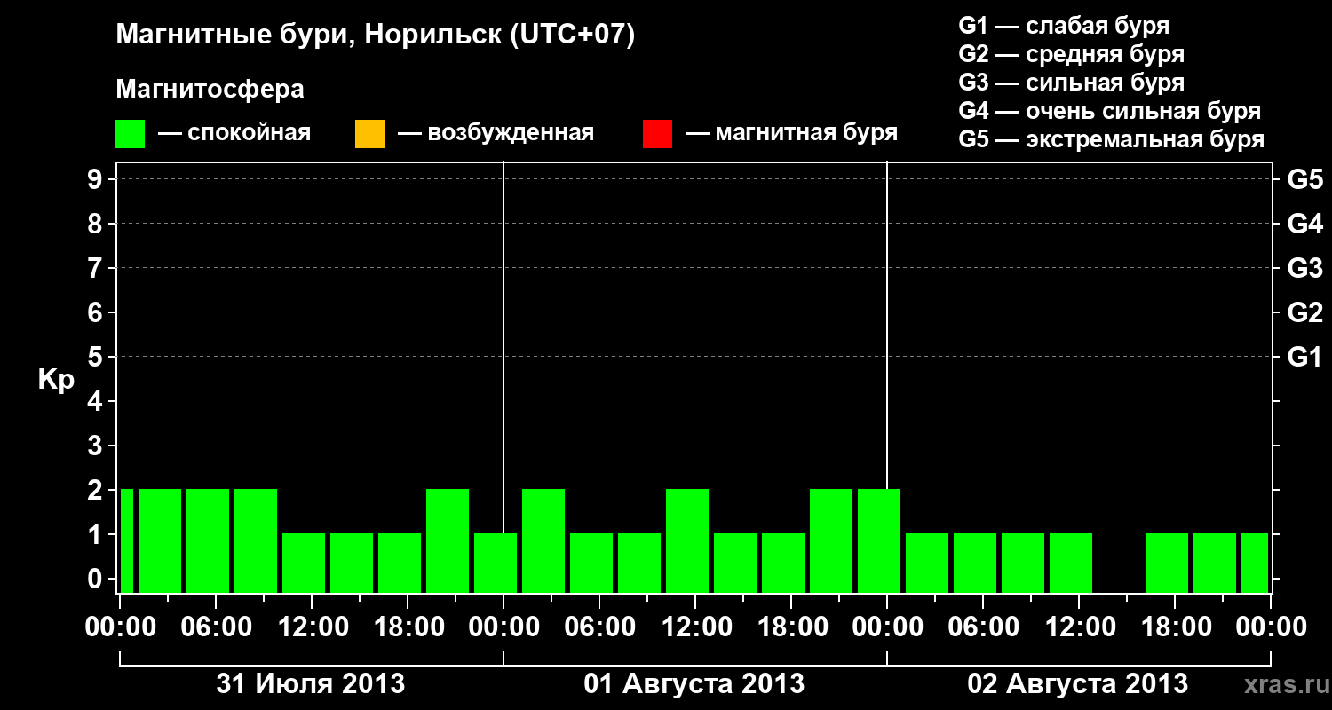Click the right-axis 'G3' storm level label
Image resolution: width=1332 pixels, height=710 pixels.
pos(1304,268)
